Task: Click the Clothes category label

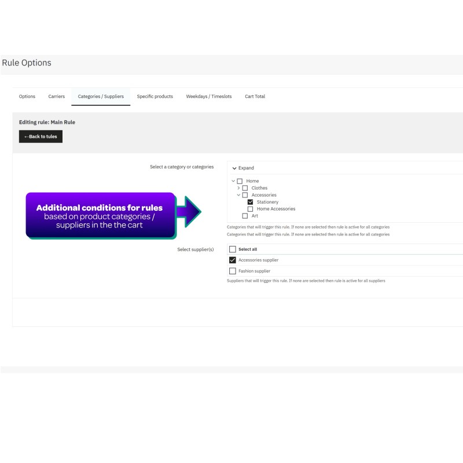Action: click(259, 188)
